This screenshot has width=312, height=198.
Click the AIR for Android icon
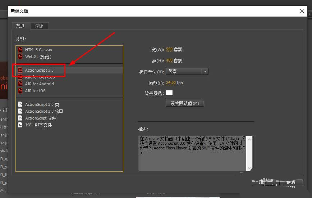(x=20, y=84)
